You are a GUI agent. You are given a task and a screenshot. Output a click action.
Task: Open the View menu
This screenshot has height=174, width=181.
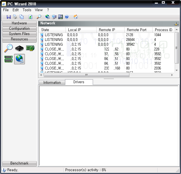tap(39, 10)
